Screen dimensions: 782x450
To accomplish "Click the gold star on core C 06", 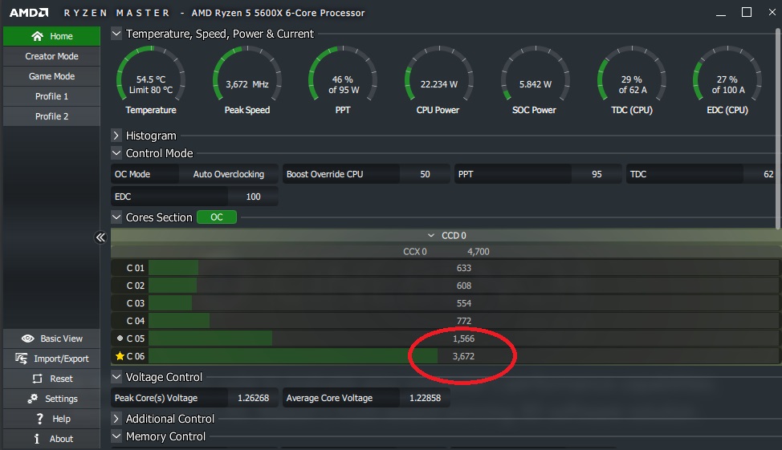I will (x=120, y=356).
